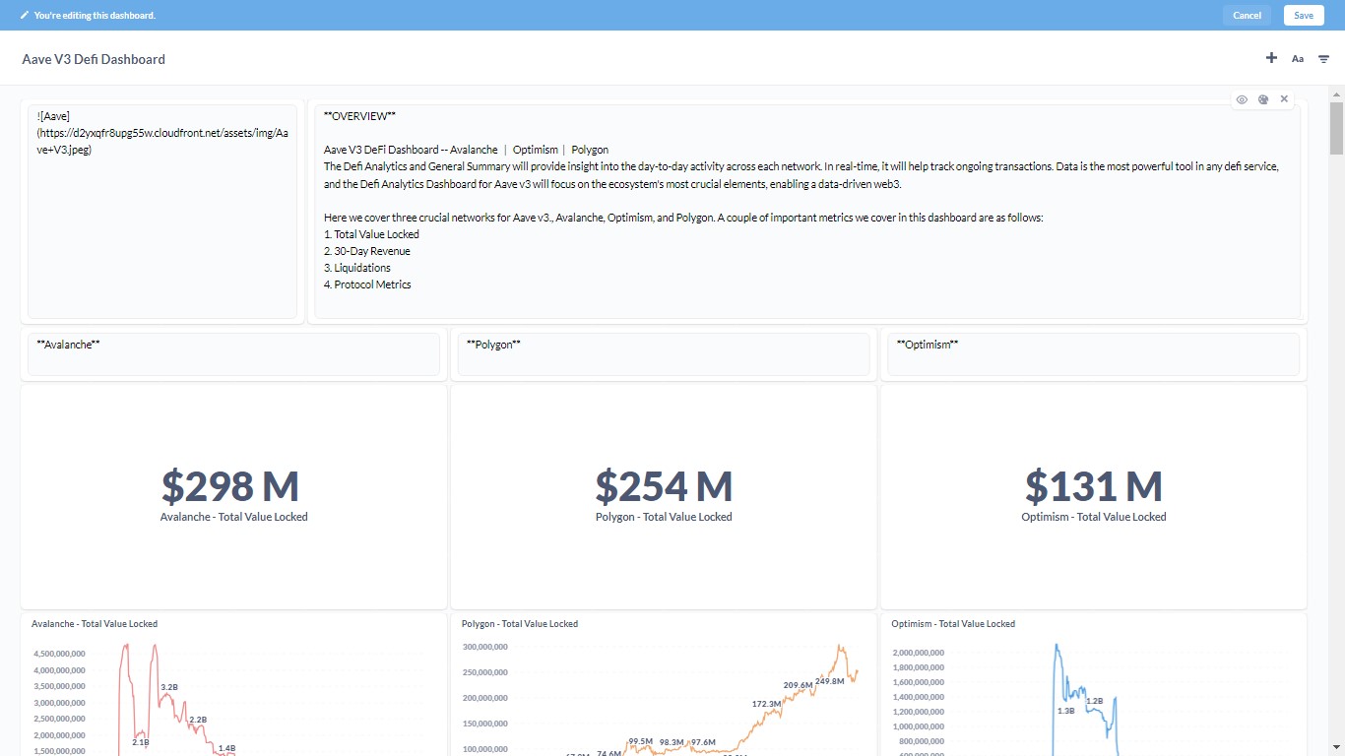Edit the Aave V3 Defi Dashboard title
The width and height of the screenshot is (1345, 756).
coord(94,59)
